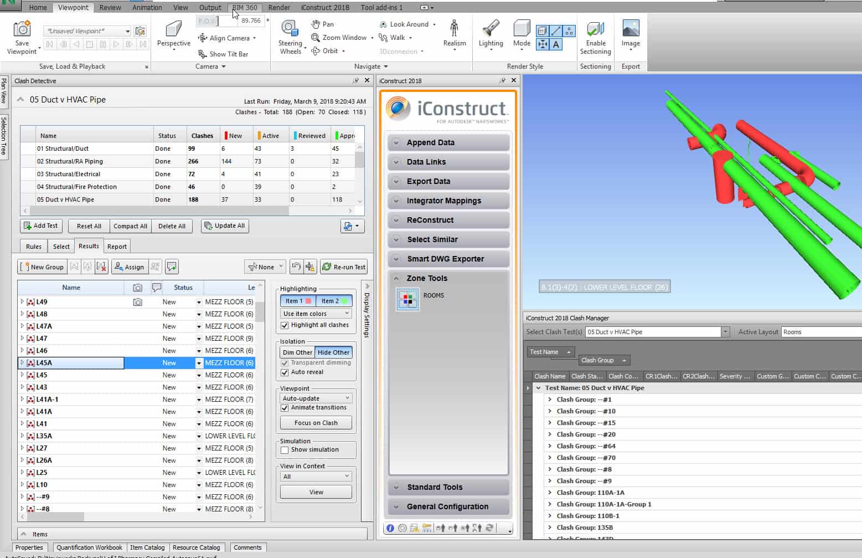Screen dimensions: 862x558
Task: Open the Comments bottom tab
Action: point(247,547)
